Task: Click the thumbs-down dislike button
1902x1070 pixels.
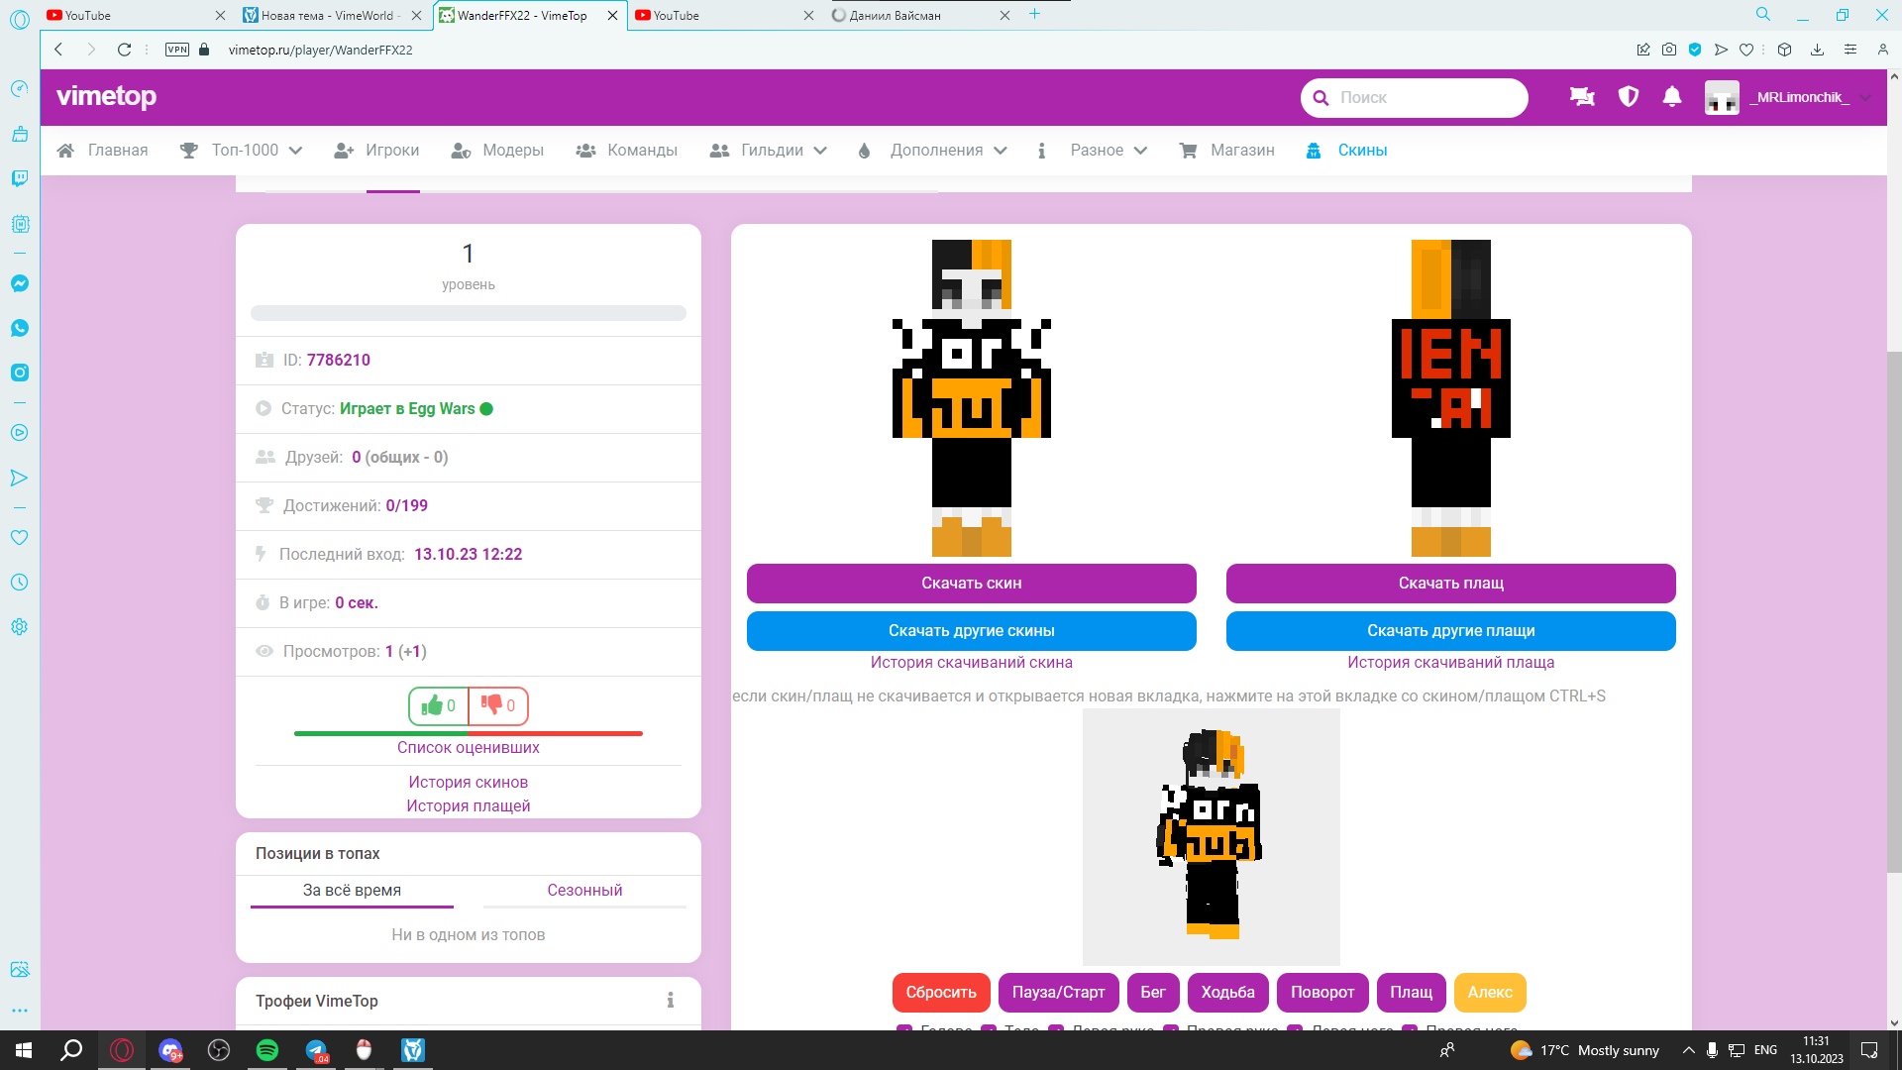Action: point(498,705)
